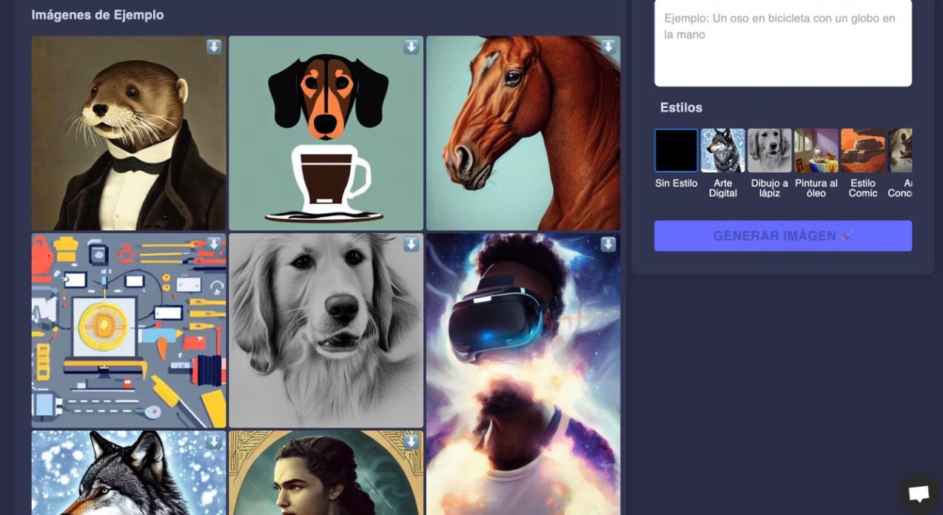Choose the Estilo Comic style thumbnail
Image resolution: width=943 pixels, height=515 pixels.
pos(862,149)
